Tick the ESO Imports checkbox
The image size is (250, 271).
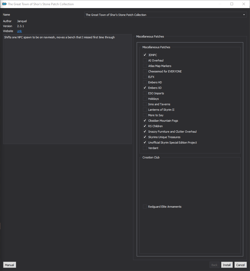pyautogui.click(x=145, y=93)
